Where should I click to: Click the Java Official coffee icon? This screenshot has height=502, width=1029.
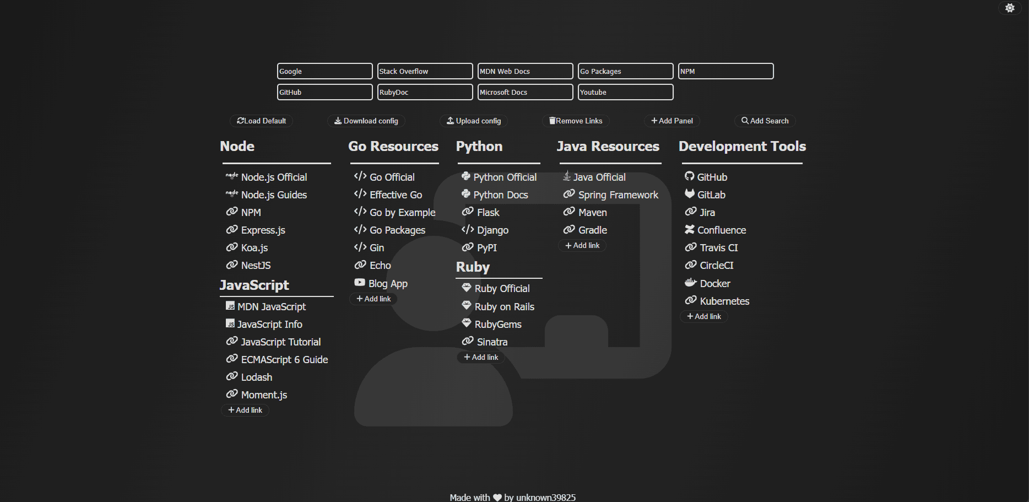567,176
